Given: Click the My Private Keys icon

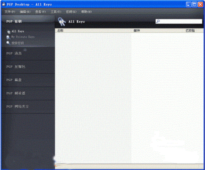Looking at the screenshot, I should [8, 37].
